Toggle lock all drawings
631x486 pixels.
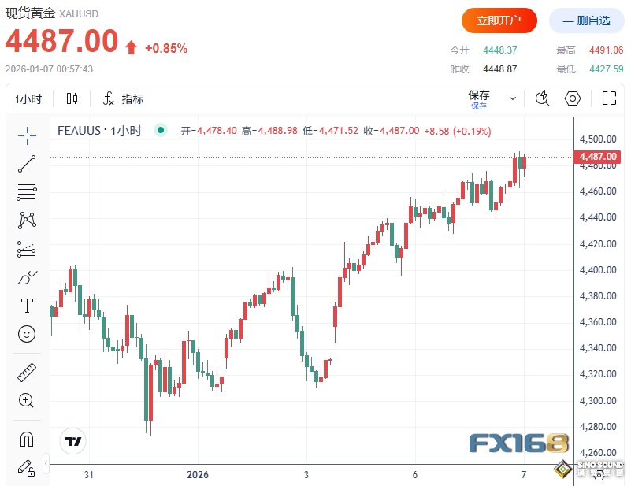click(27, 467)
